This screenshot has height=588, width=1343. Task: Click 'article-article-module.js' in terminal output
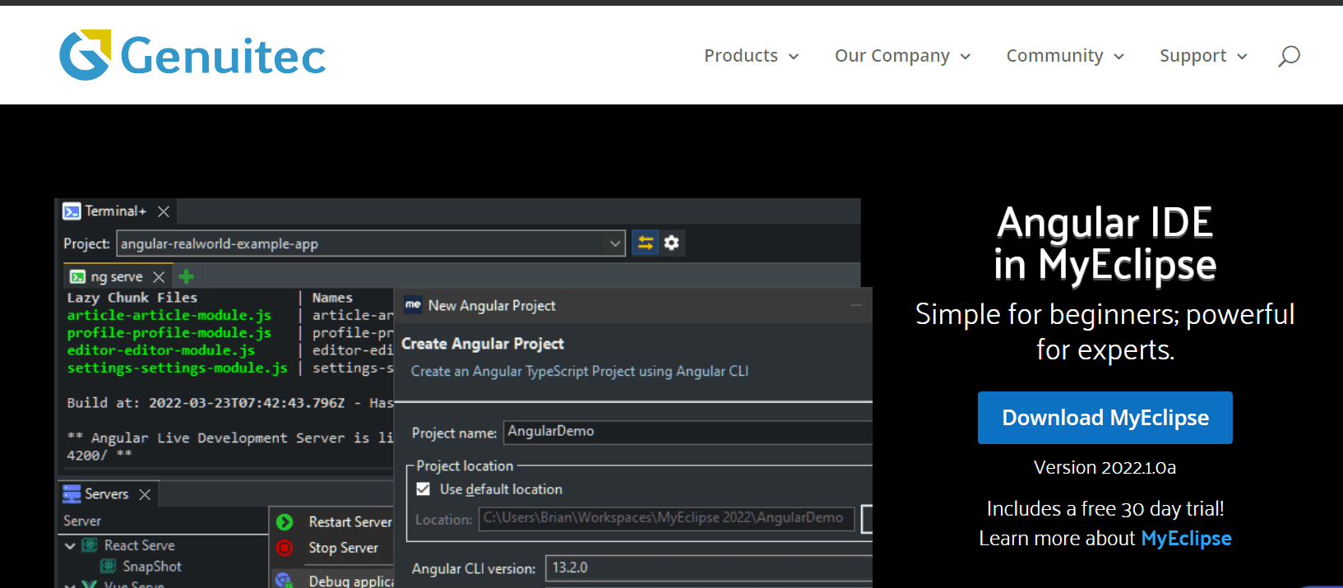[169, 315]
